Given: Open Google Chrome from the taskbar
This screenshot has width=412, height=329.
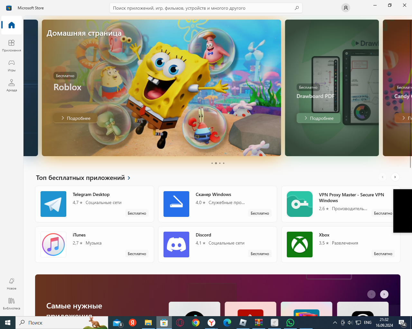Looking at the screenshot, I should coord(195,323).
